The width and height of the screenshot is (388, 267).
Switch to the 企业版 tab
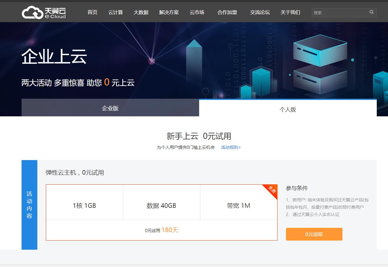pyautogui.click(x=110, y=108)
